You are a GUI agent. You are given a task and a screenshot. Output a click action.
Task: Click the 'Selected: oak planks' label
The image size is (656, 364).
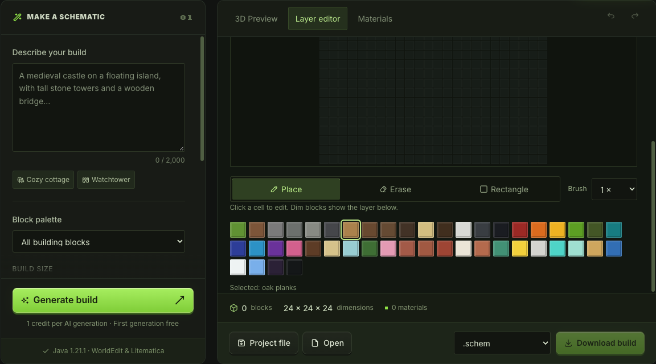pyautogui.click(x=263, y=288)
